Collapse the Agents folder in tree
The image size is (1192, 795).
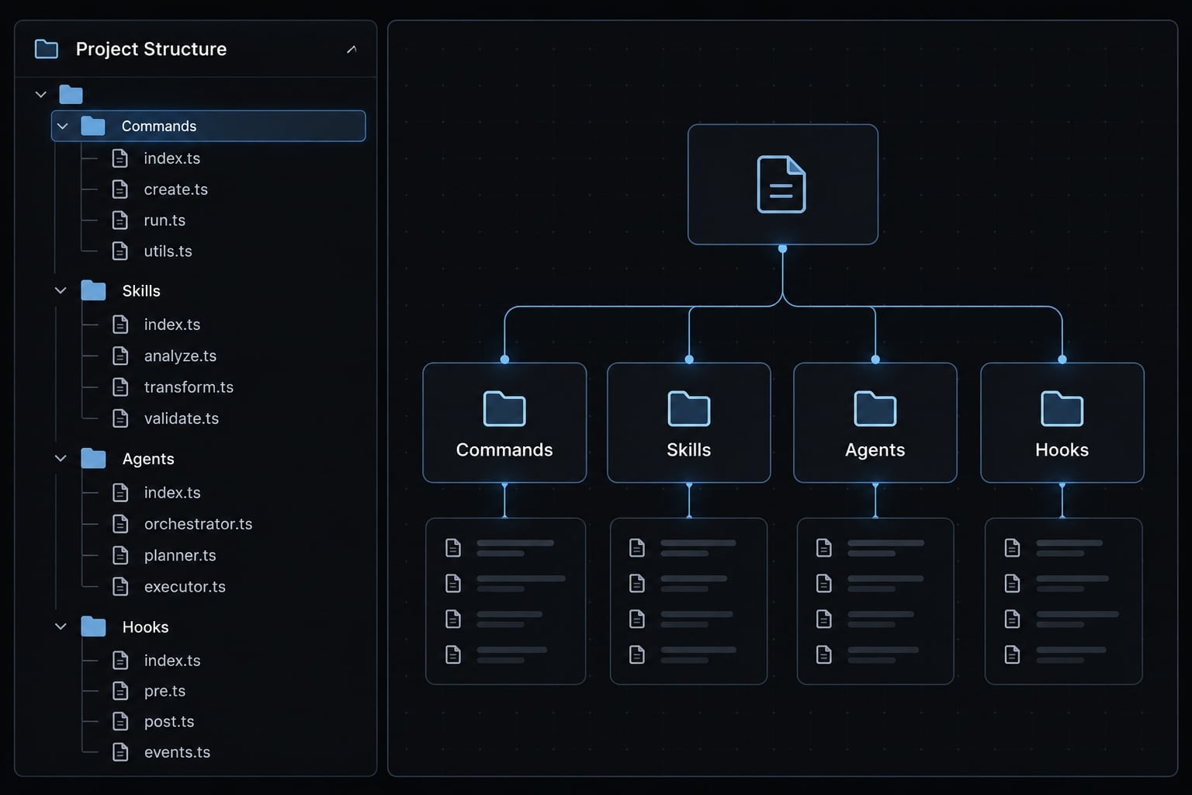61,459
